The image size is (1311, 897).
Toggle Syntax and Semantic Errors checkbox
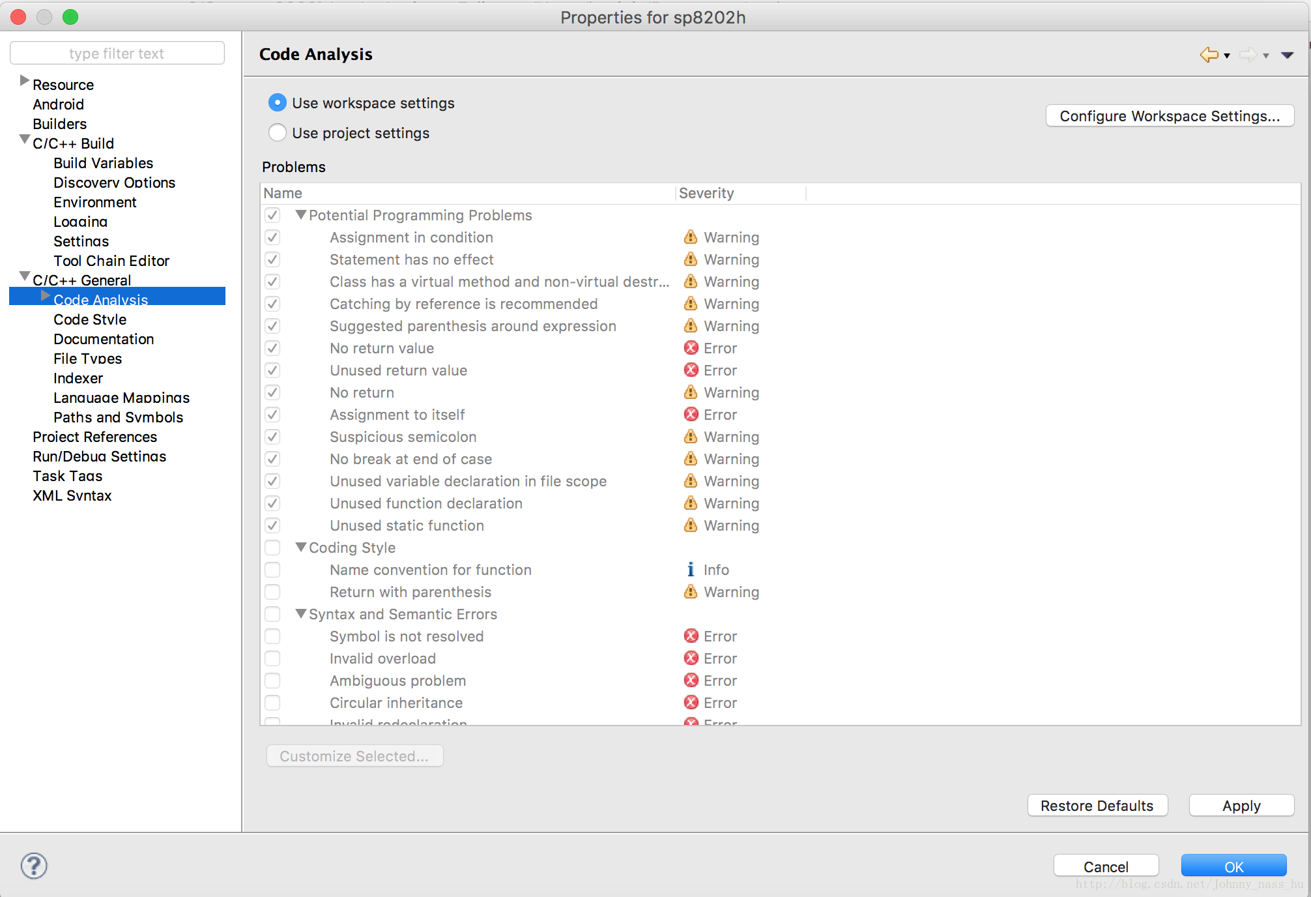pyautogui.click(x=272, y=614)
